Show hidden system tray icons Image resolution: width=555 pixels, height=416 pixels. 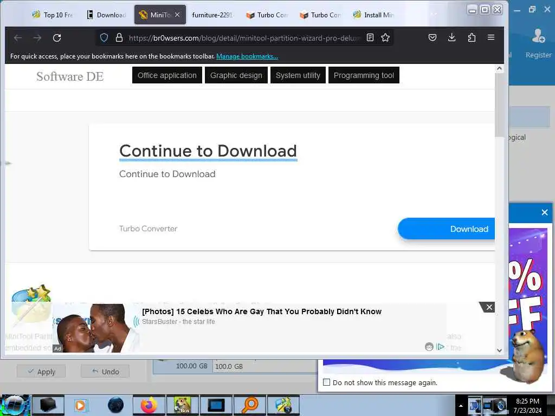tap(461, 406)
